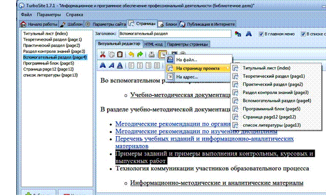Viewport: 326px width, 196px height.
Task: Redo with the green arrow icon
Action: point(140,54)
